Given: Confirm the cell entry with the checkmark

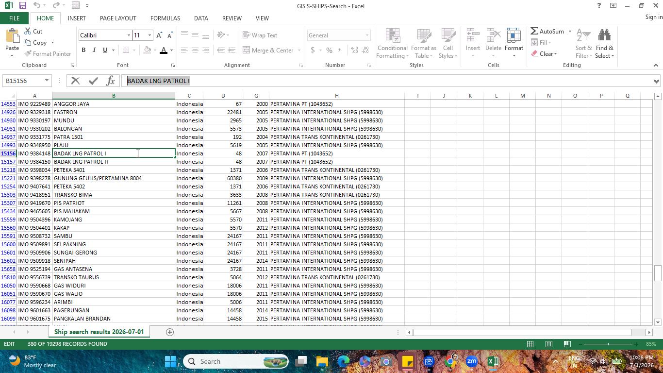Looking at the screenshot, I should [93, 81].
